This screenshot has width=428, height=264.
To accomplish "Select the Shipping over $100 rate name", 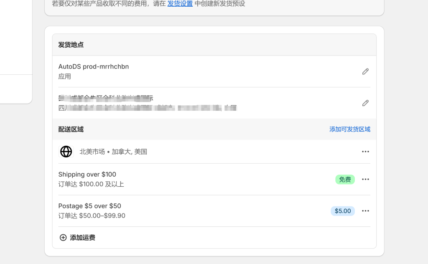I will pos(87,174).
